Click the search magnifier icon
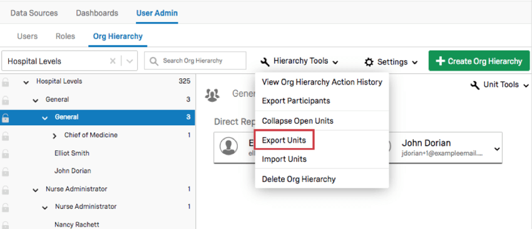The height and width of the screenshot is (229, 532). 154,61
